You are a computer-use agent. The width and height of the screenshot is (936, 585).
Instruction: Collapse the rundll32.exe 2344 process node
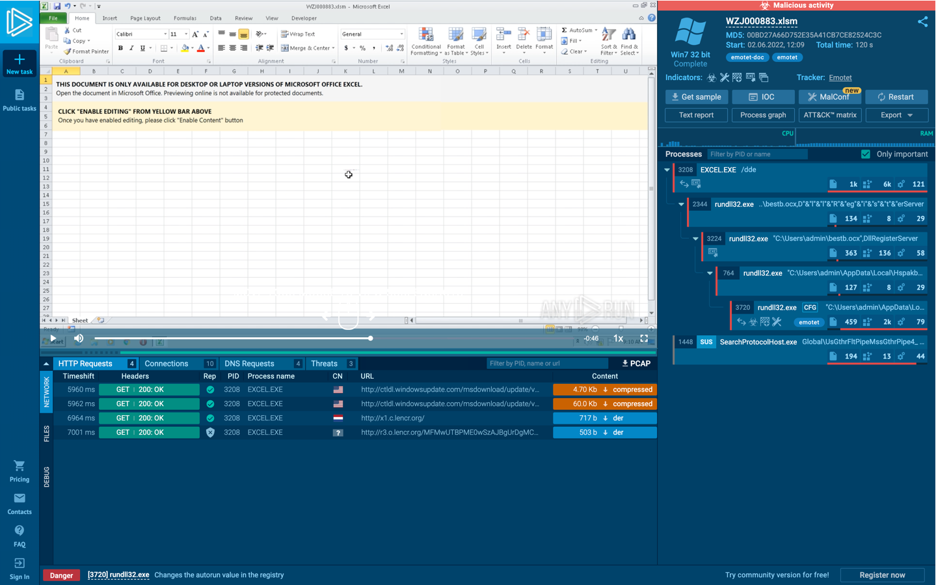click(x=682, y=204)
